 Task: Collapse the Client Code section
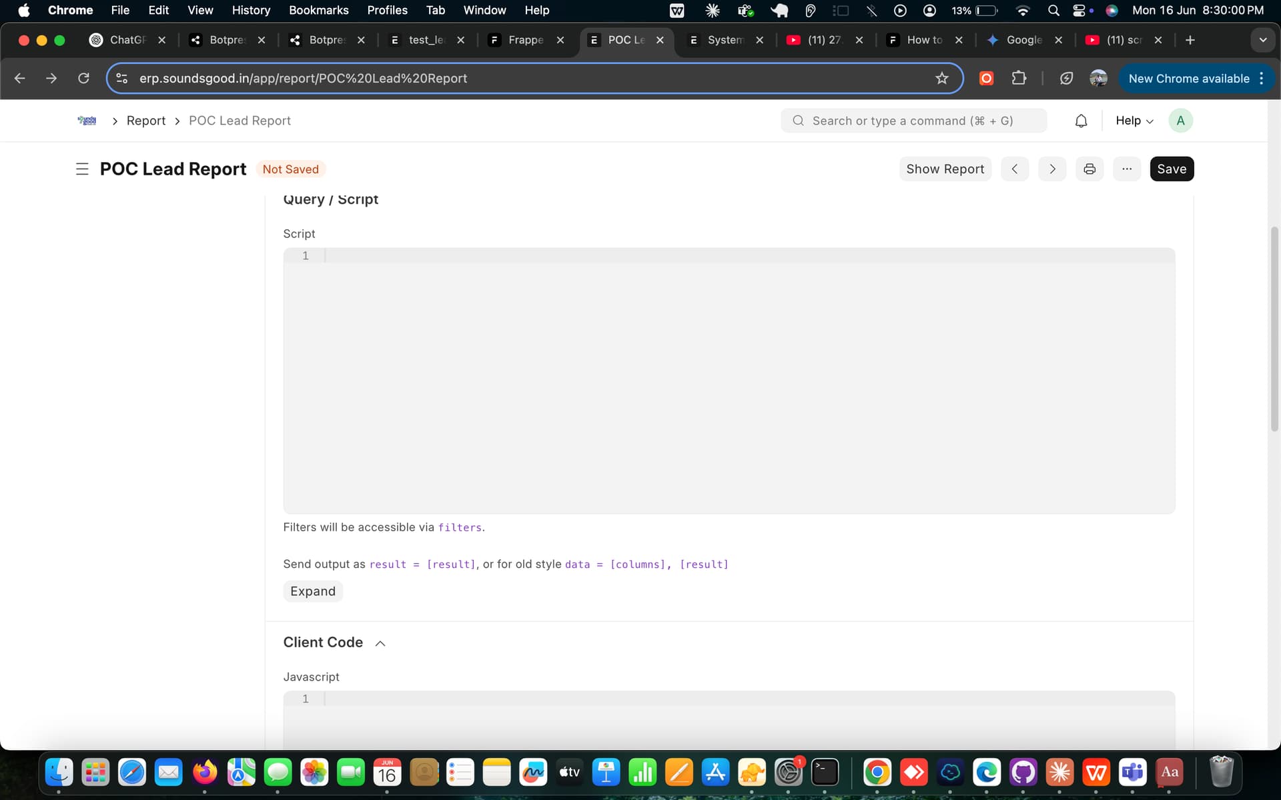(x=380, y=643)
